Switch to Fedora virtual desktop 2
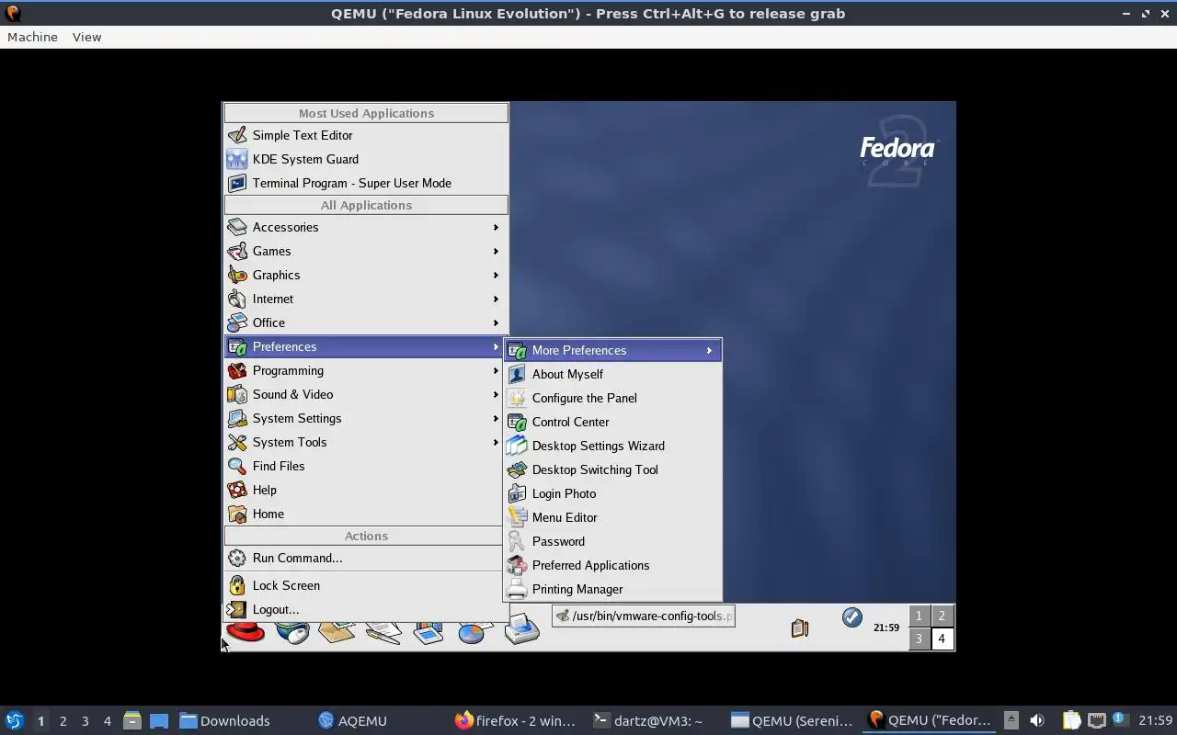Screen dimensions: 1177x735 pyautogui.click(x=942, y=616)
